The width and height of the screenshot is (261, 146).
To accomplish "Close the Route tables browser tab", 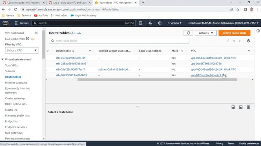I will click(136, 3).
